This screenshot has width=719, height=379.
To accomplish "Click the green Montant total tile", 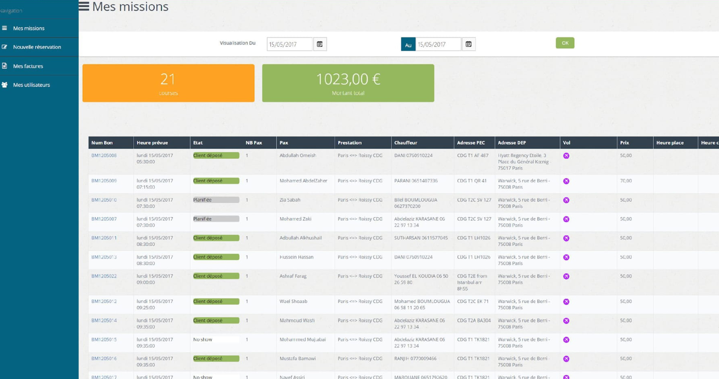I will coord(348,83).
